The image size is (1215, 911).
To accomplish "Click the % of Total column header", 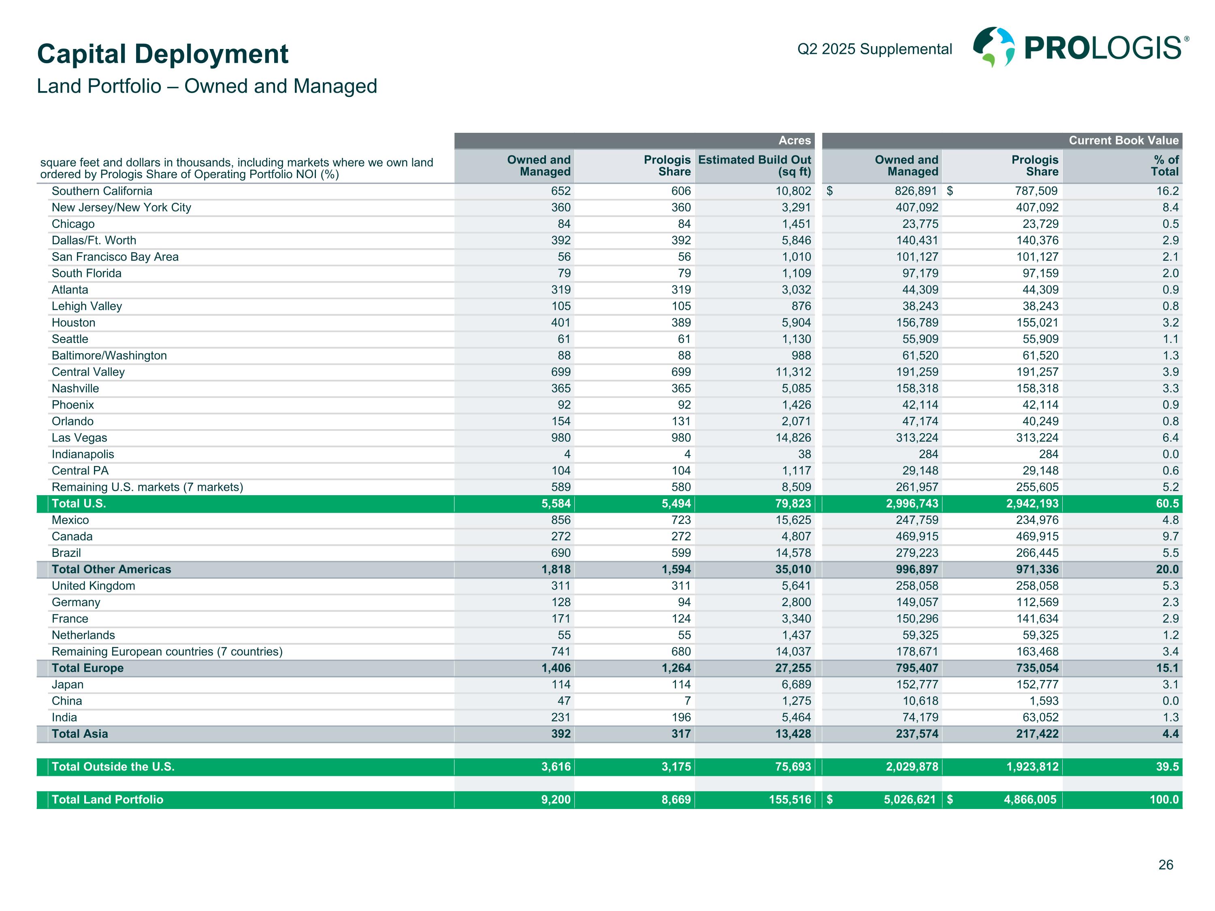I will (x=1166, y=166).
